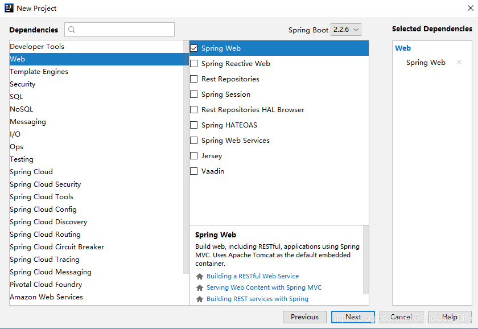The height and width of the screenshot is (329, 478).
Task: Enable the Vaadin checkbox
Action: (x=194, y=171)
